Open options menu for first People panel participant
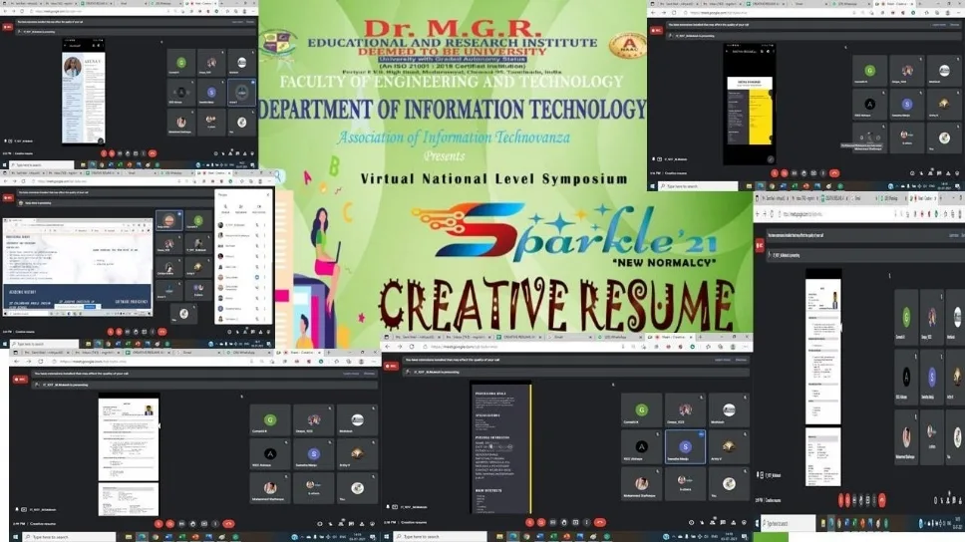This screenshot has width=965, height=542. pyautogui.click(x=265, y=225)
